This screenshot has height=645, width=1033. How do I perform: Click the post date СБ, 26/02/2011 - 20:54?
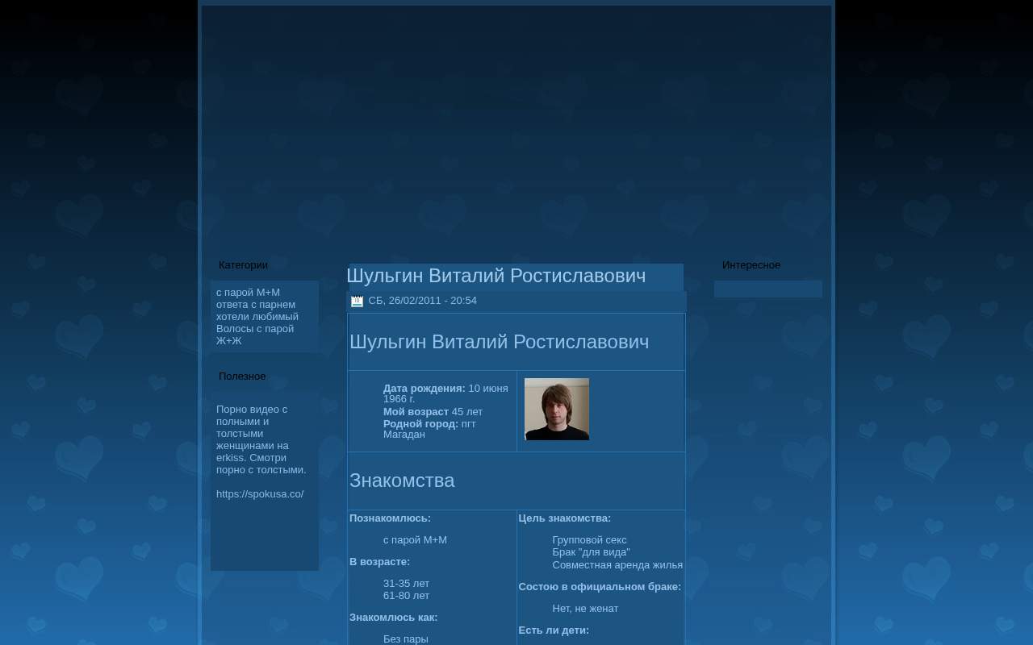pyautogui.click(x=423, y=301)
